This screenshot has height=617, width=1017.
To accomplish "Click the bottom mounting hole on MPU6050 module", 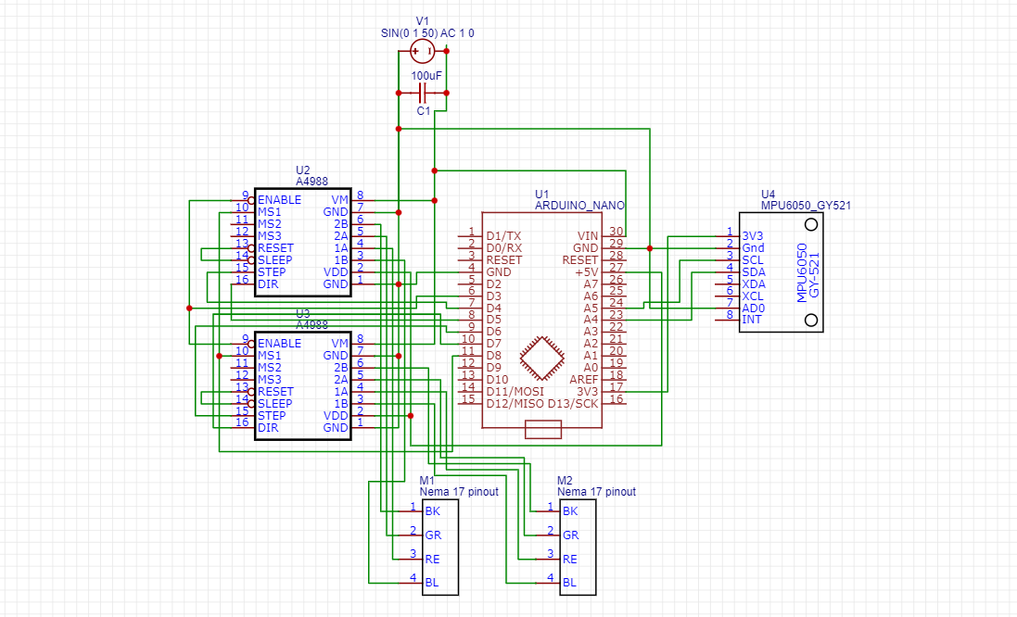I will (812, 320).
